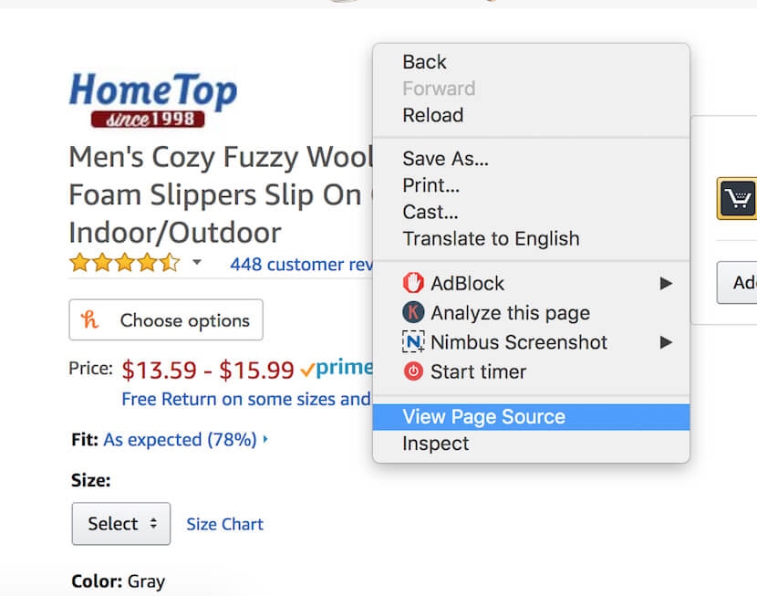757x596 pixels.
Task: Click the shopping cart icon button
Action: (x=737, y=197)
